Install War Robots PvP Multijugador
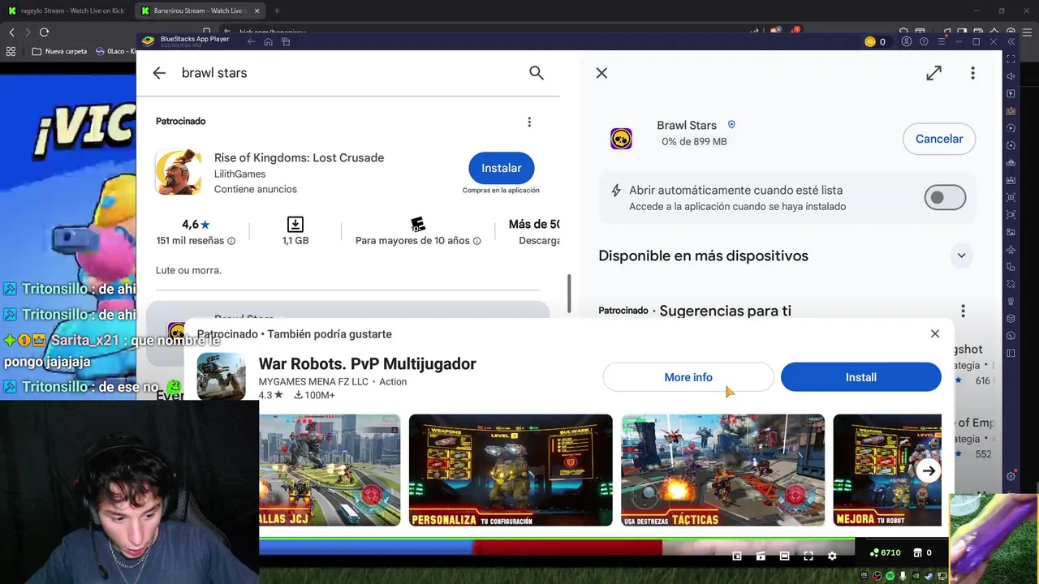This screenshot has width=1039, height=584. 860,377
